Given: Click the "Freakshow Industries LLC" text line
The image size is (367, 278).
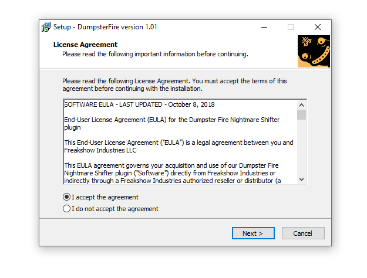Looking at the screenshot, I should (x=100, y=150).
